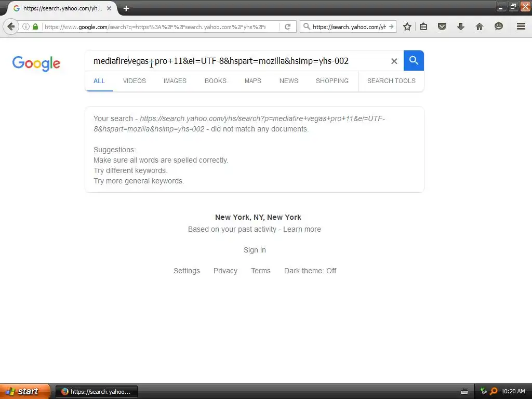Click 'Try different keywords.' suggestion text
Image resolution: width=532 pixels, height=399 pixels.
(x=130, y=170)
